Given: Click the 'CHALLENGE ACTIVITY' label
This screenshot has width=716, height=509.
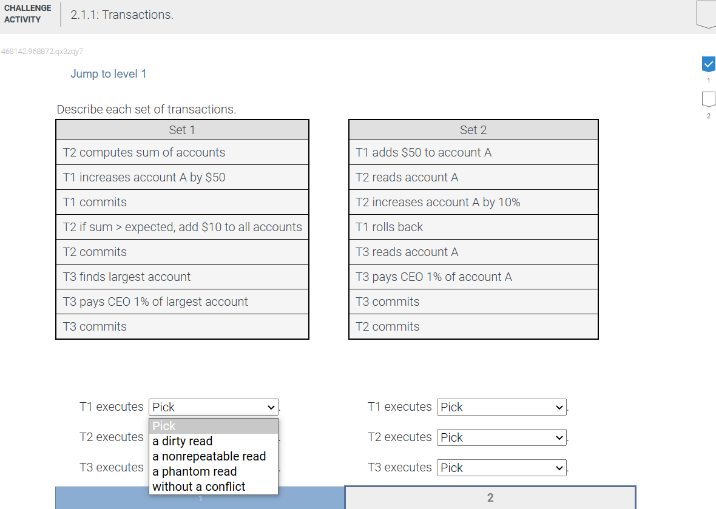Looking at the screenshot, I should [29, 12].
